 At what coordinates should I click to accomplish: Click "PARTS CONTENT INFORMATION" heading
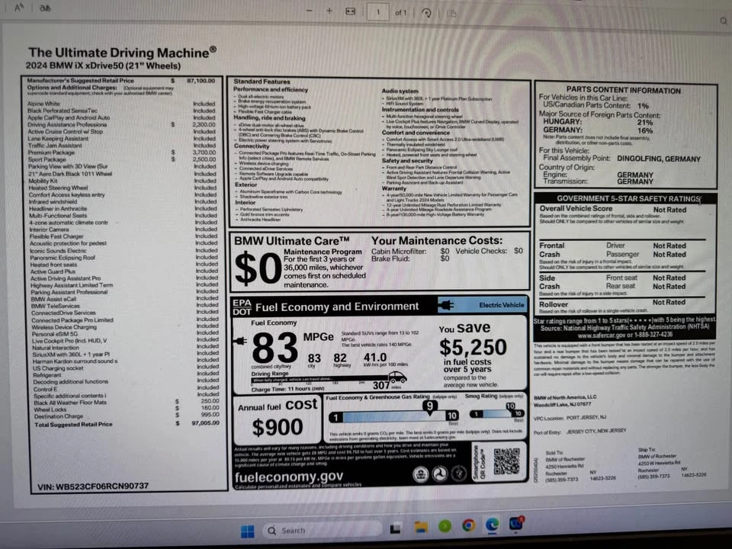coord(623,91)
